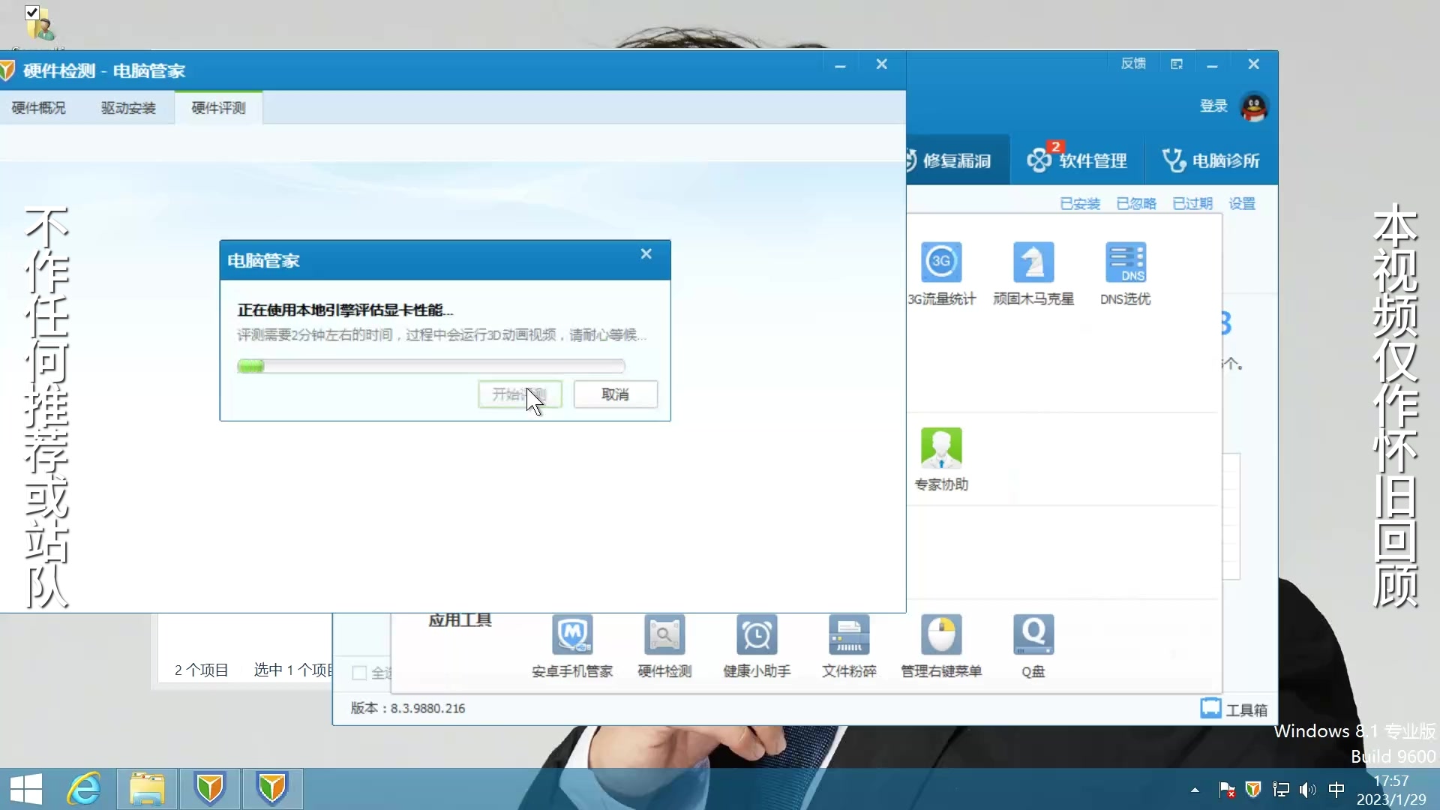Screen dimensions: 1440x810
Task: Launch 安卓手机管家 from the toolbox
Action: tap(572, 634)
